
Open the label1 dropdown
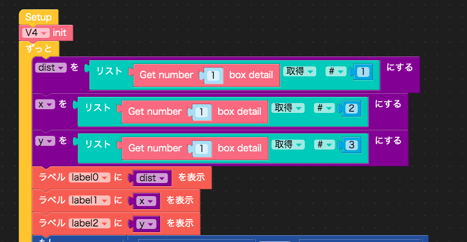pyautogui.click(x=89, y=200)
